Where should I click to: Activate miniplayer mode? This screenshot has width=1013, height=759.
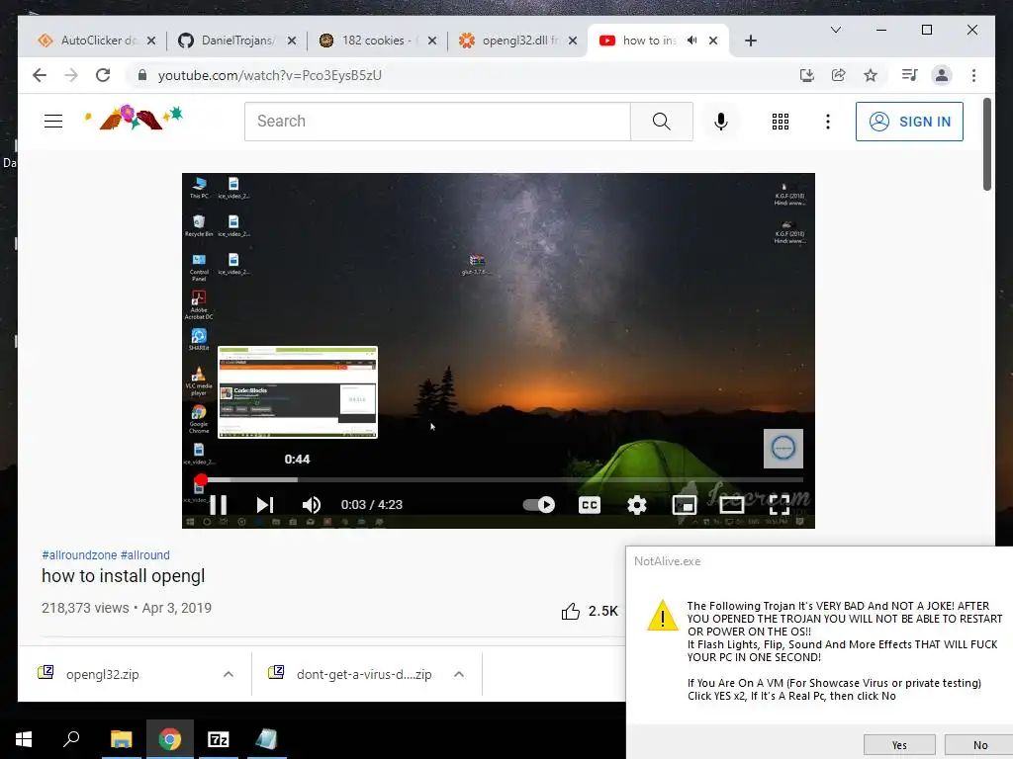pos(685,505)
